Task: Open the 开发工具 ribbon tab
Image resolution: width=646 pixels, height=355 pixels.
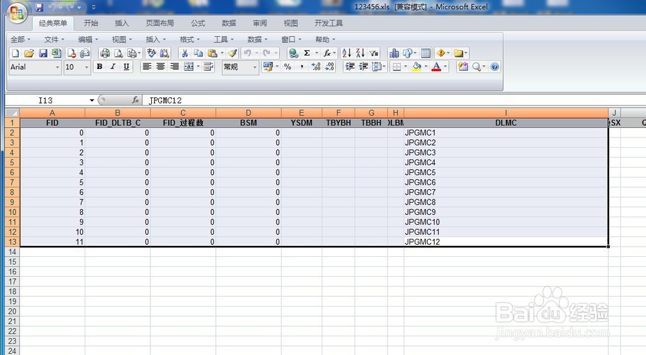Action: coord(328,23)
